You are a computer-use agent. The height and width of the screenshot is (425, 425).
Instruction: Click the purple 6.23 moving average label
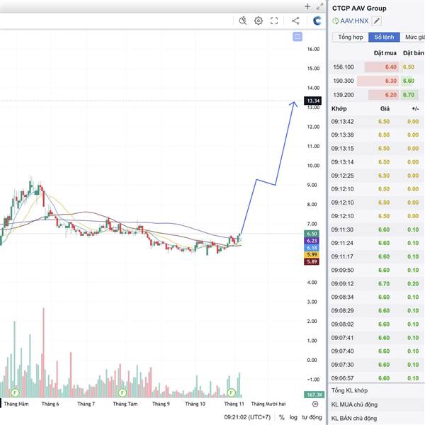point(312,241)
